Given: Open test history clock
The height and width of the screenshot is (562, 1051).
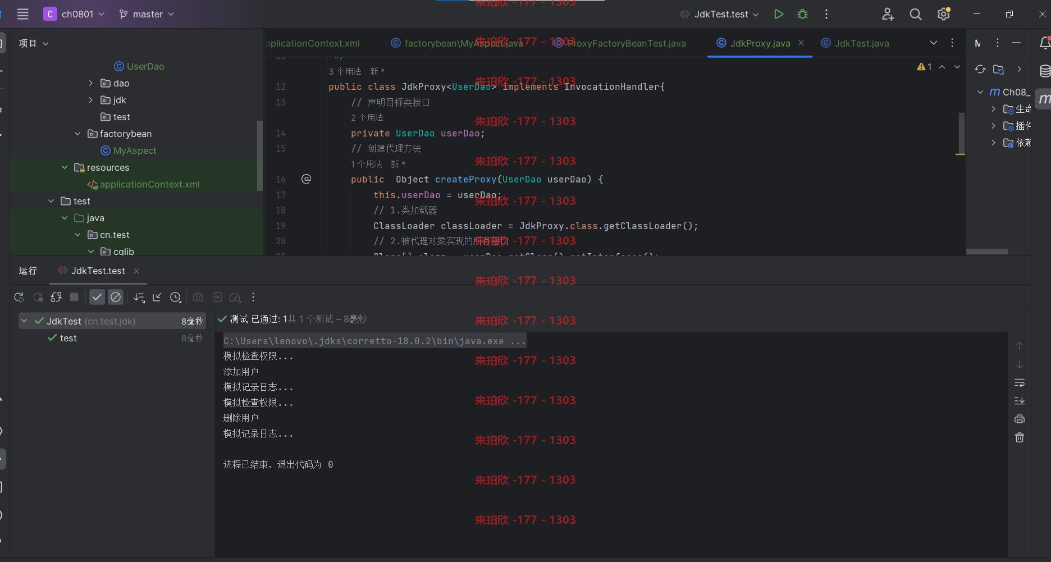Looking at the screenshot, I should [x=176, y=297].
